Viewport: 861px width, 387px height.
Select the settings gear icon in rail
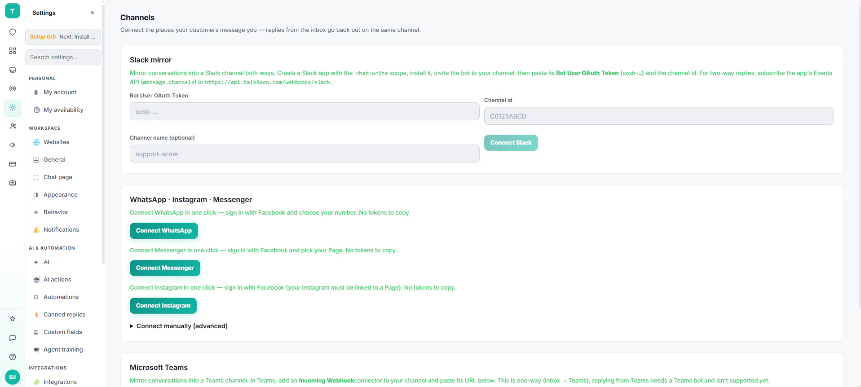pyautogui.click(x=13, y=107)
